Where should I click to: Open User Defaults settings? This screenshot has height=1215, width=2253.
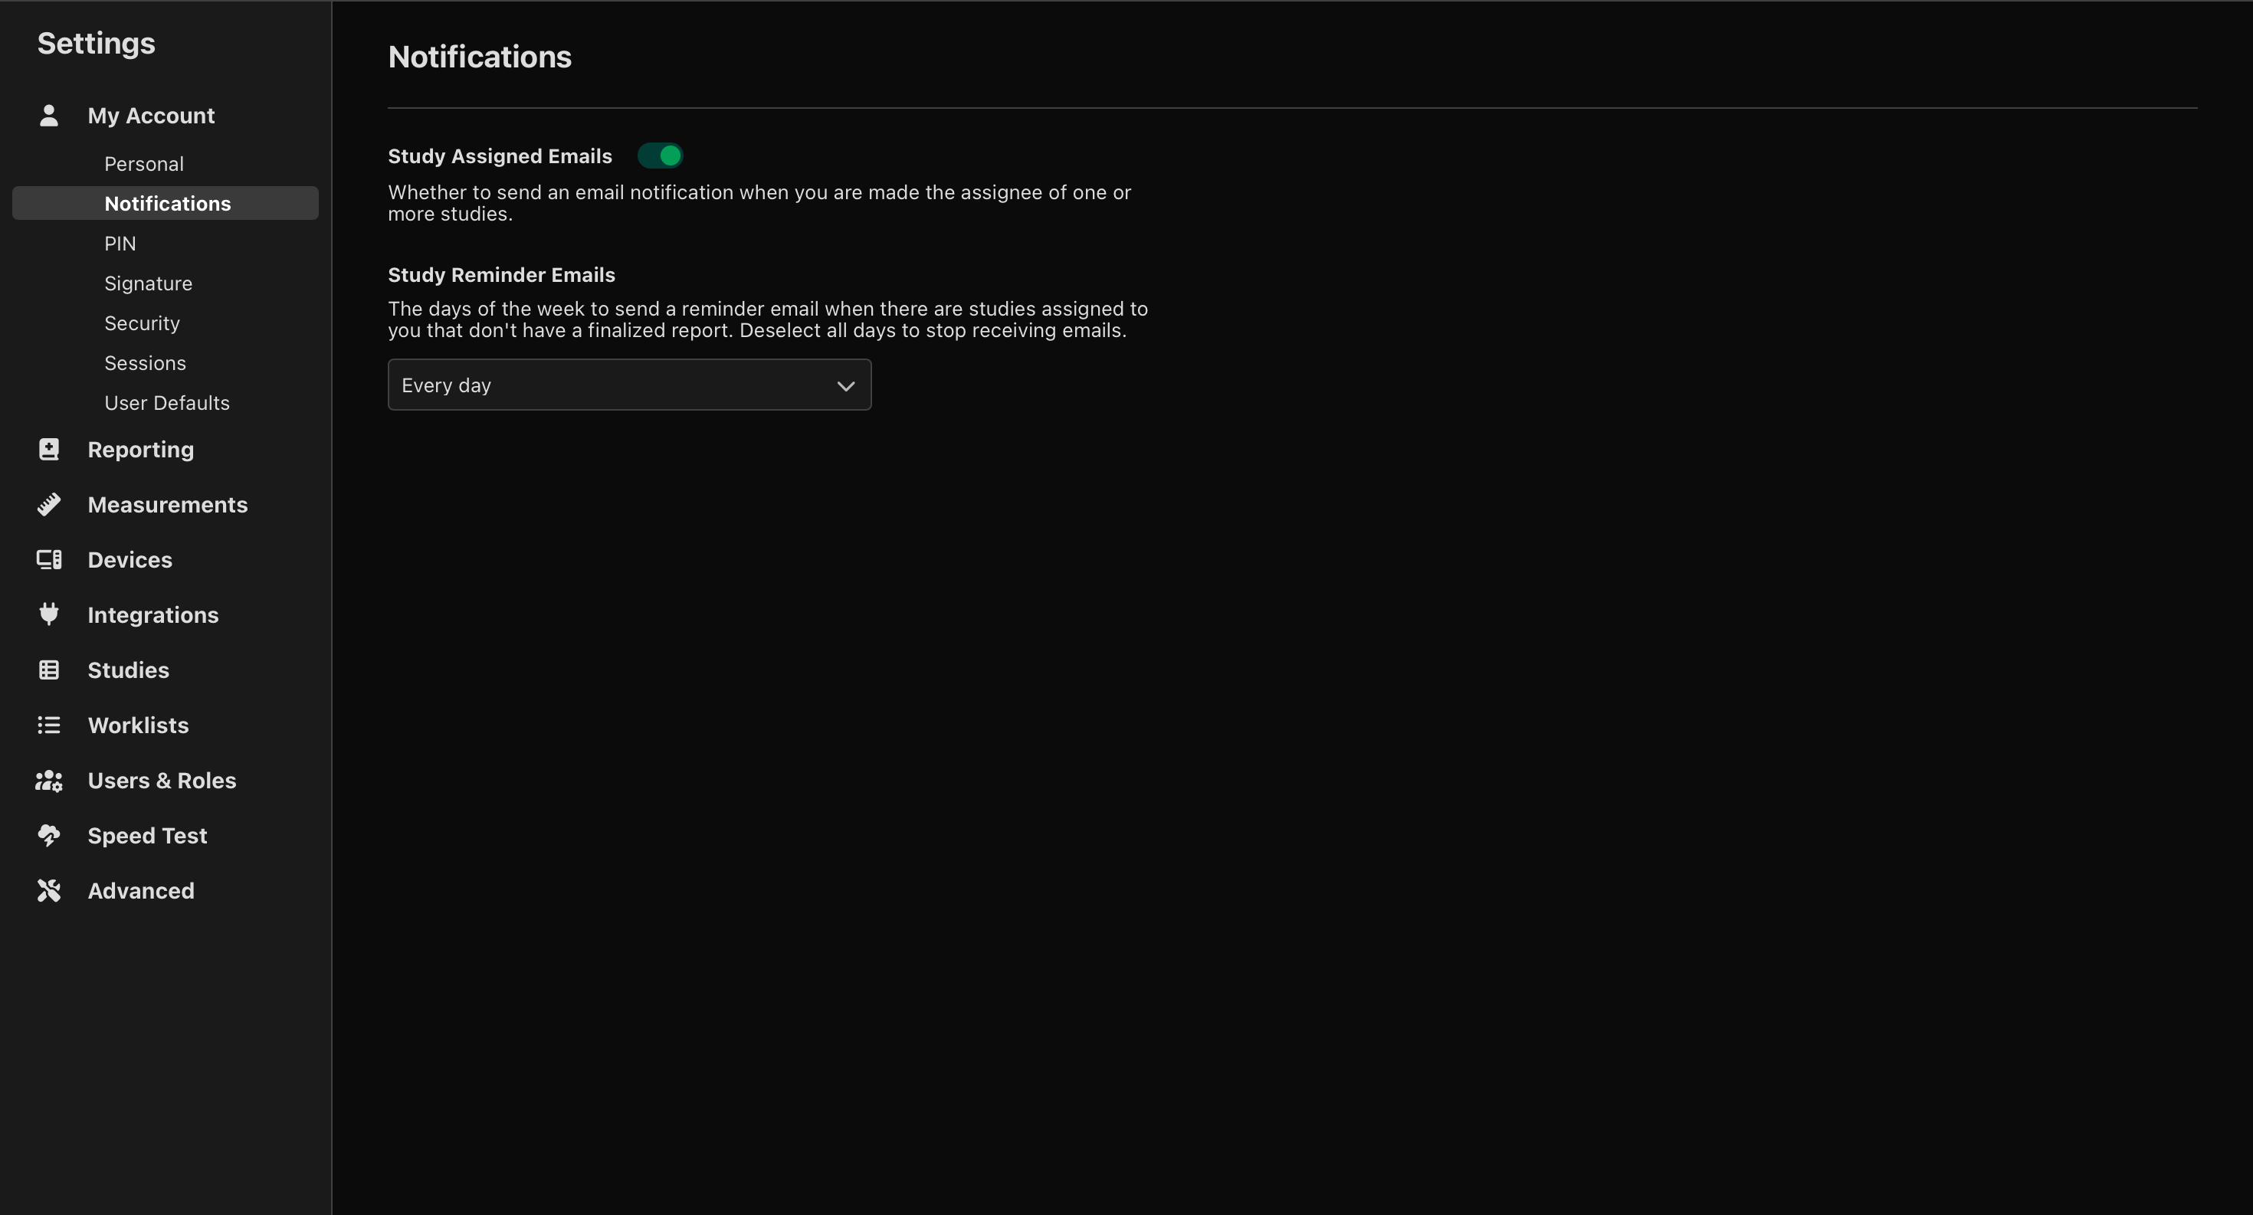point(167,402)
